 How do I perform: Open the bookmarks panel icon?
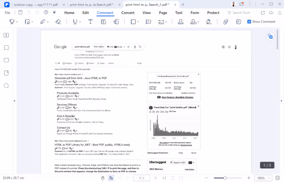click(x=6, y=48)
